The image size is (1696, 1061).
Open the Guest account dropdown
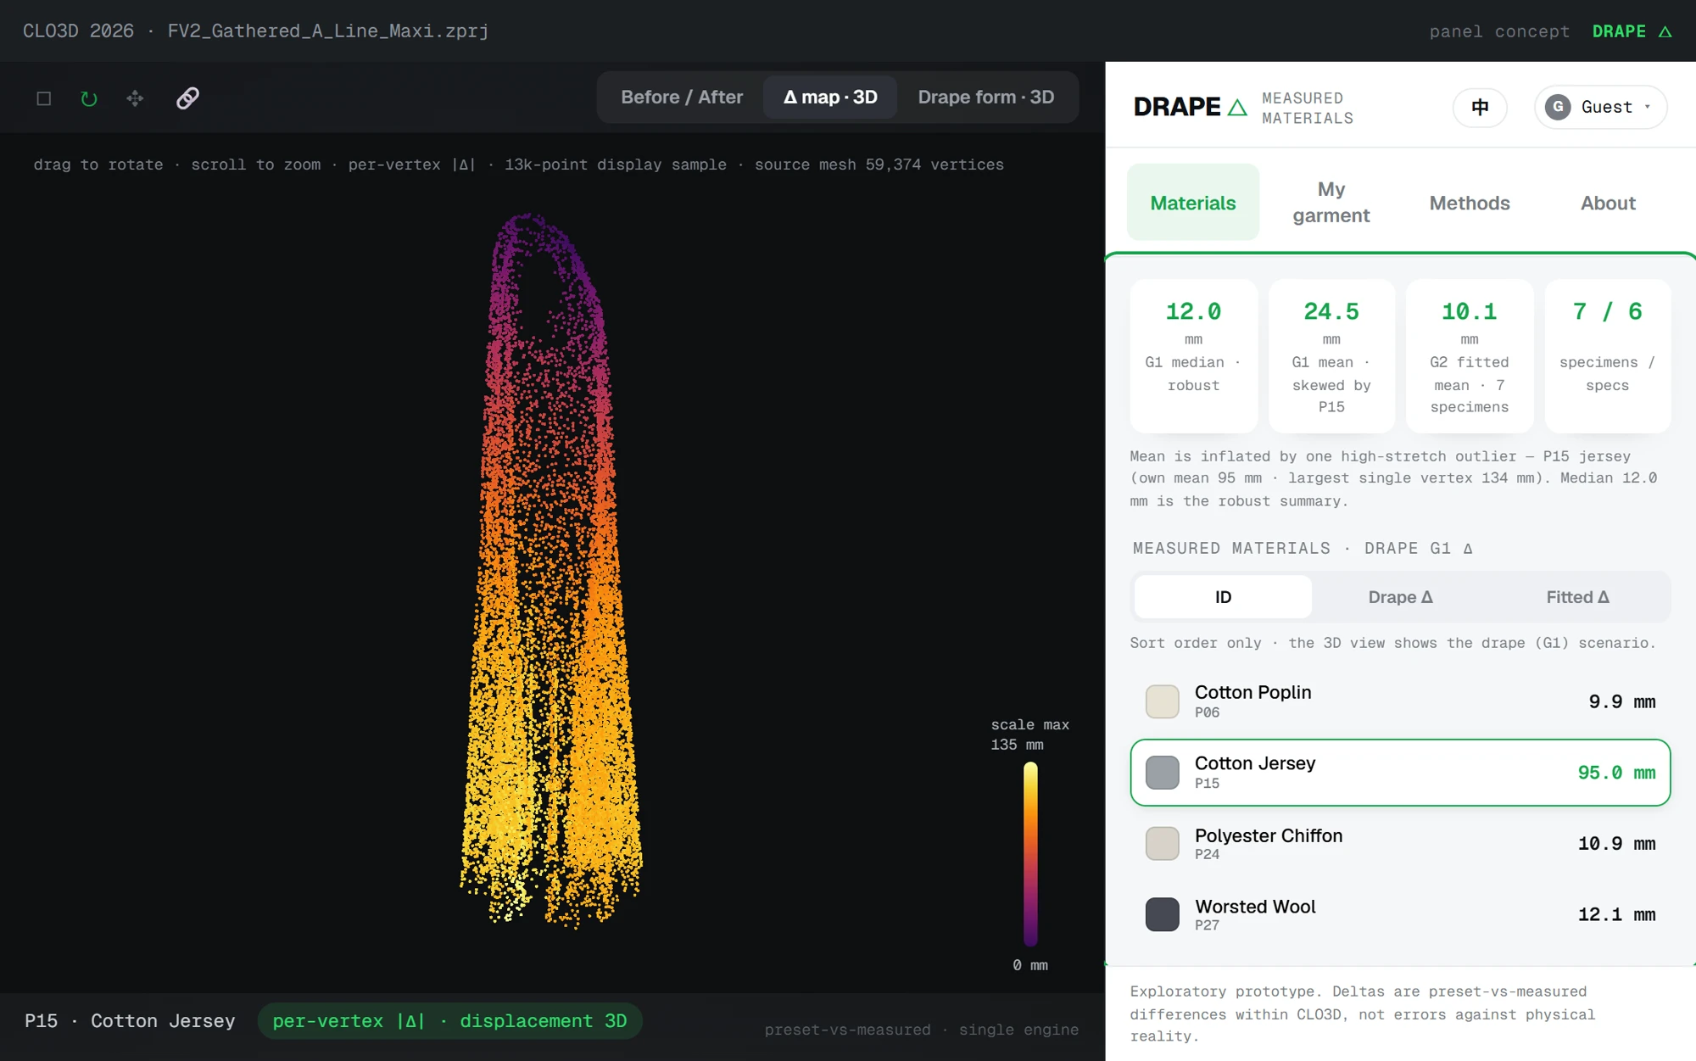[1600, 107]
